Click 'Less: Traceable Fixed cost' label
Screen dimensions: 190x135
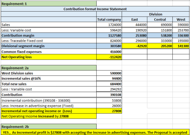[x=49, y=41]
